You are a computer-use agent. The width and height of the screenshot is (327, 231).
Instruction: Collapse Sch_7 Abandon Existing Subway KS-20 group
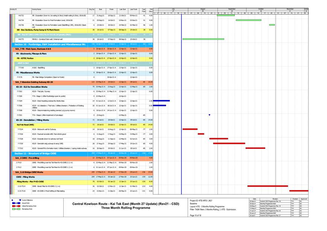pyautogui.click(x=37, y=82)
